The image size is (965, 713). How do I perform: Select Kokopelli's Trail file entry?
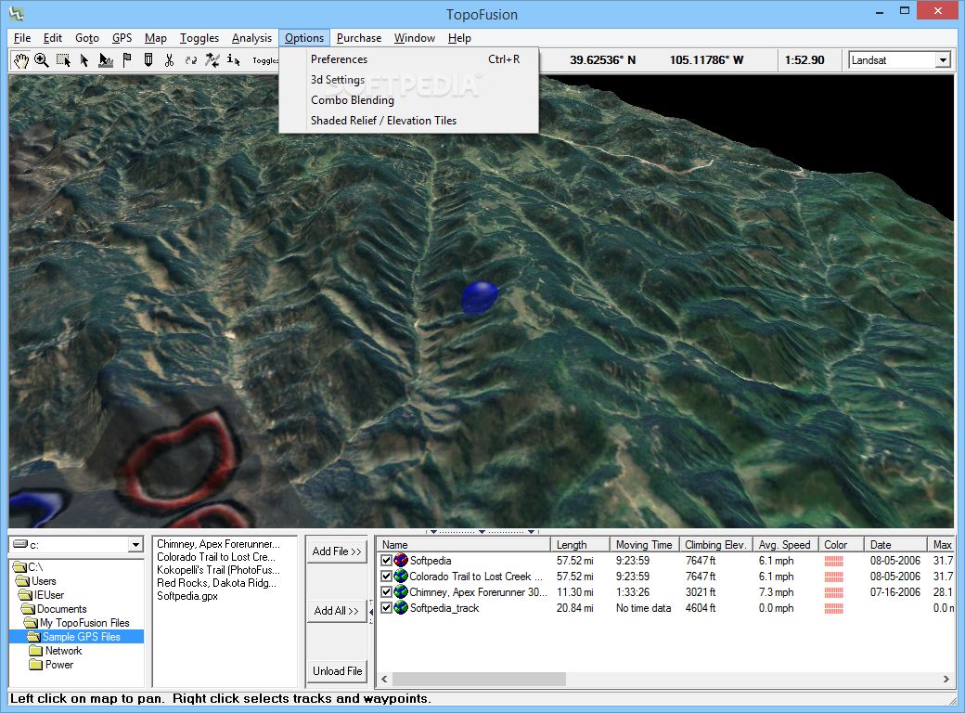pos(218,570)
